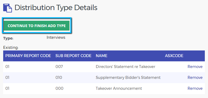
Task: Select the Takeover Announcement name cell
Action: click(119, 88)
